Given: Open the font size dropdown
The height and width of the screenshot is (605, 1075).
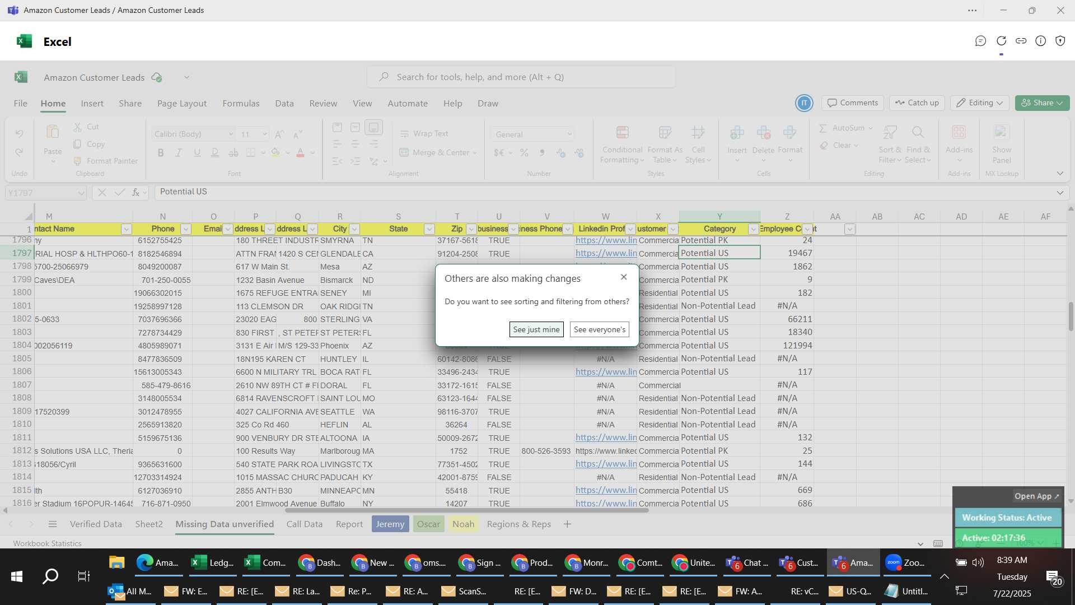Looking at the screenshot, I should (x=264, y=134).
